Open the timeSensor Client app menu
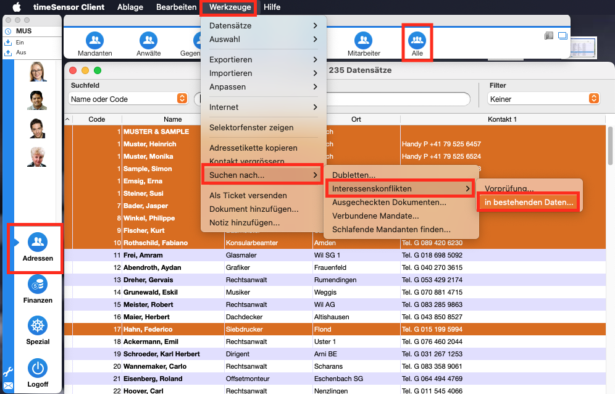615x394 pixels. tap(69, 7)
